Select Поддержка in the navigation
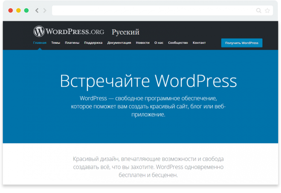 93,43
